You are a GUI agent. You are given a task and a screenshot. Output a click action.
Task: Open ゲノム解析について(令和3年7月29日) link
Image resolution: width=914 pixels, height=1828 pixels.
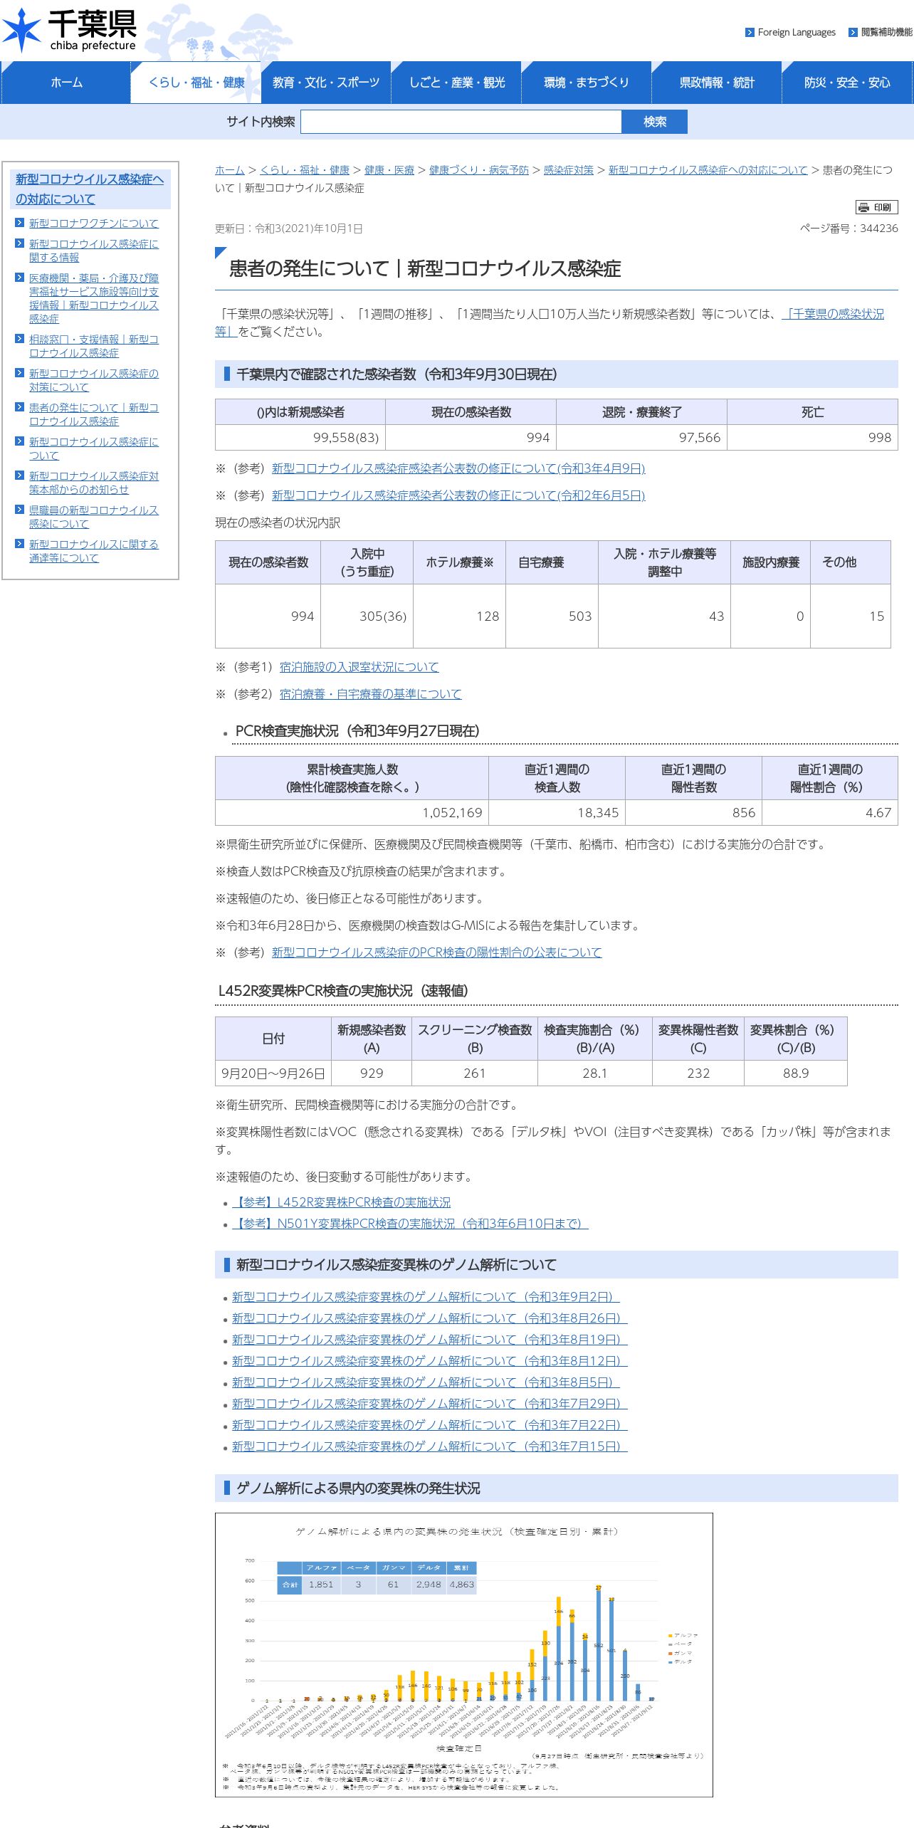click(429, 1404)
